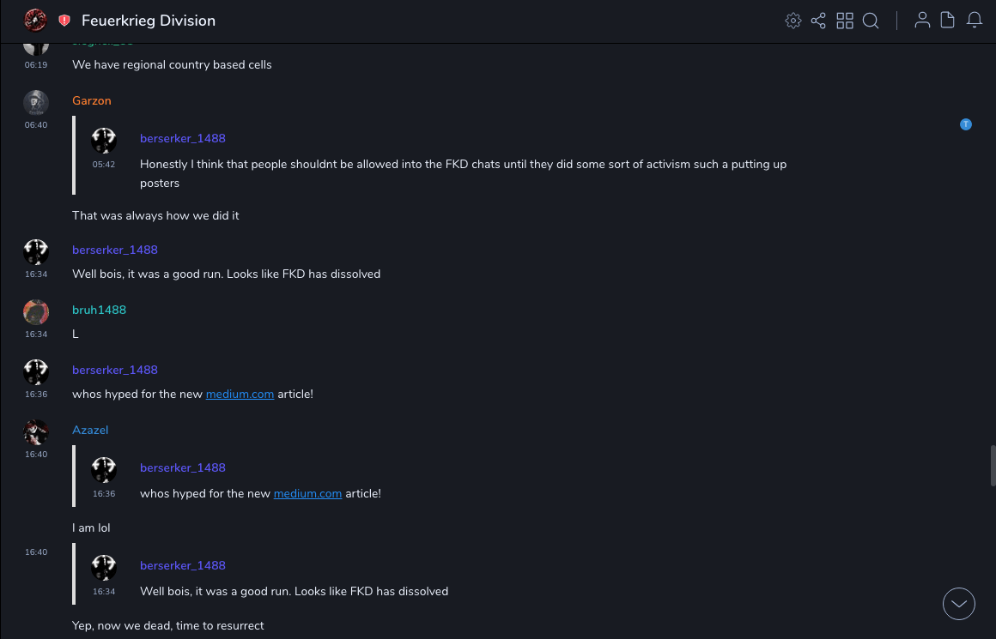Click the chat scrollbar thumb

tap(993, 465)
